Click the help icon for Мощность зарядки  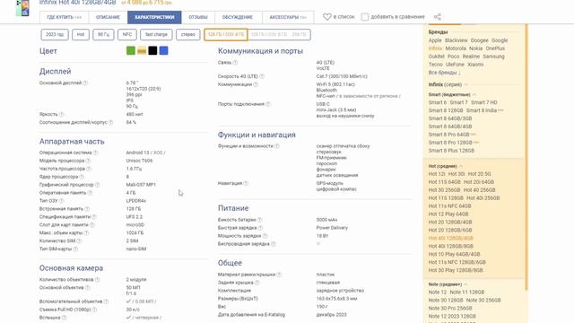[x=265, y=236]
